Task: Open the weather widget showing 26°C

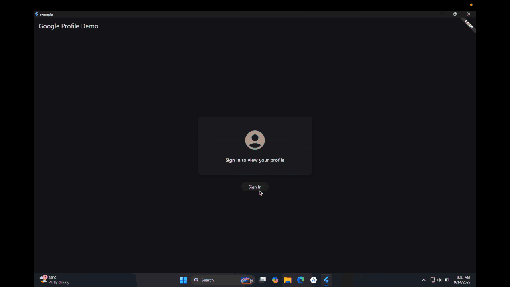Action: (x=55, y=280)
